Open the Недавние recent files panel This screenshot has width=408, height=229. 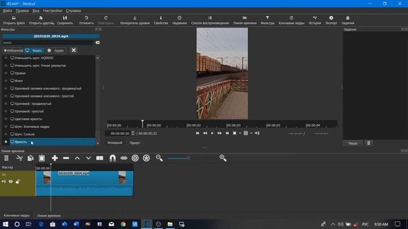click(x=180, y=20)
